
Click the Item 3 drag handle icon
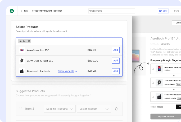pos(21,109)
